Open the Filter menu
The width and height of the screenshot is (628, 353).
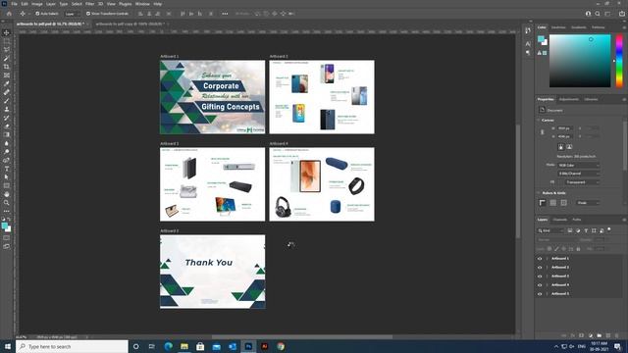pos(89,4)
